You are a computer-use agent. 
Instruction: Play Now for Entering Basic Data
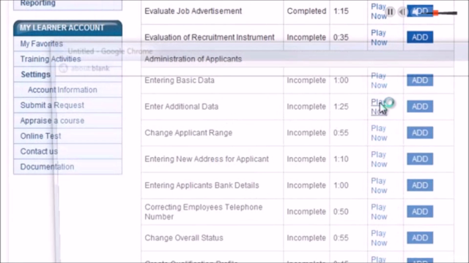point(379,80)
